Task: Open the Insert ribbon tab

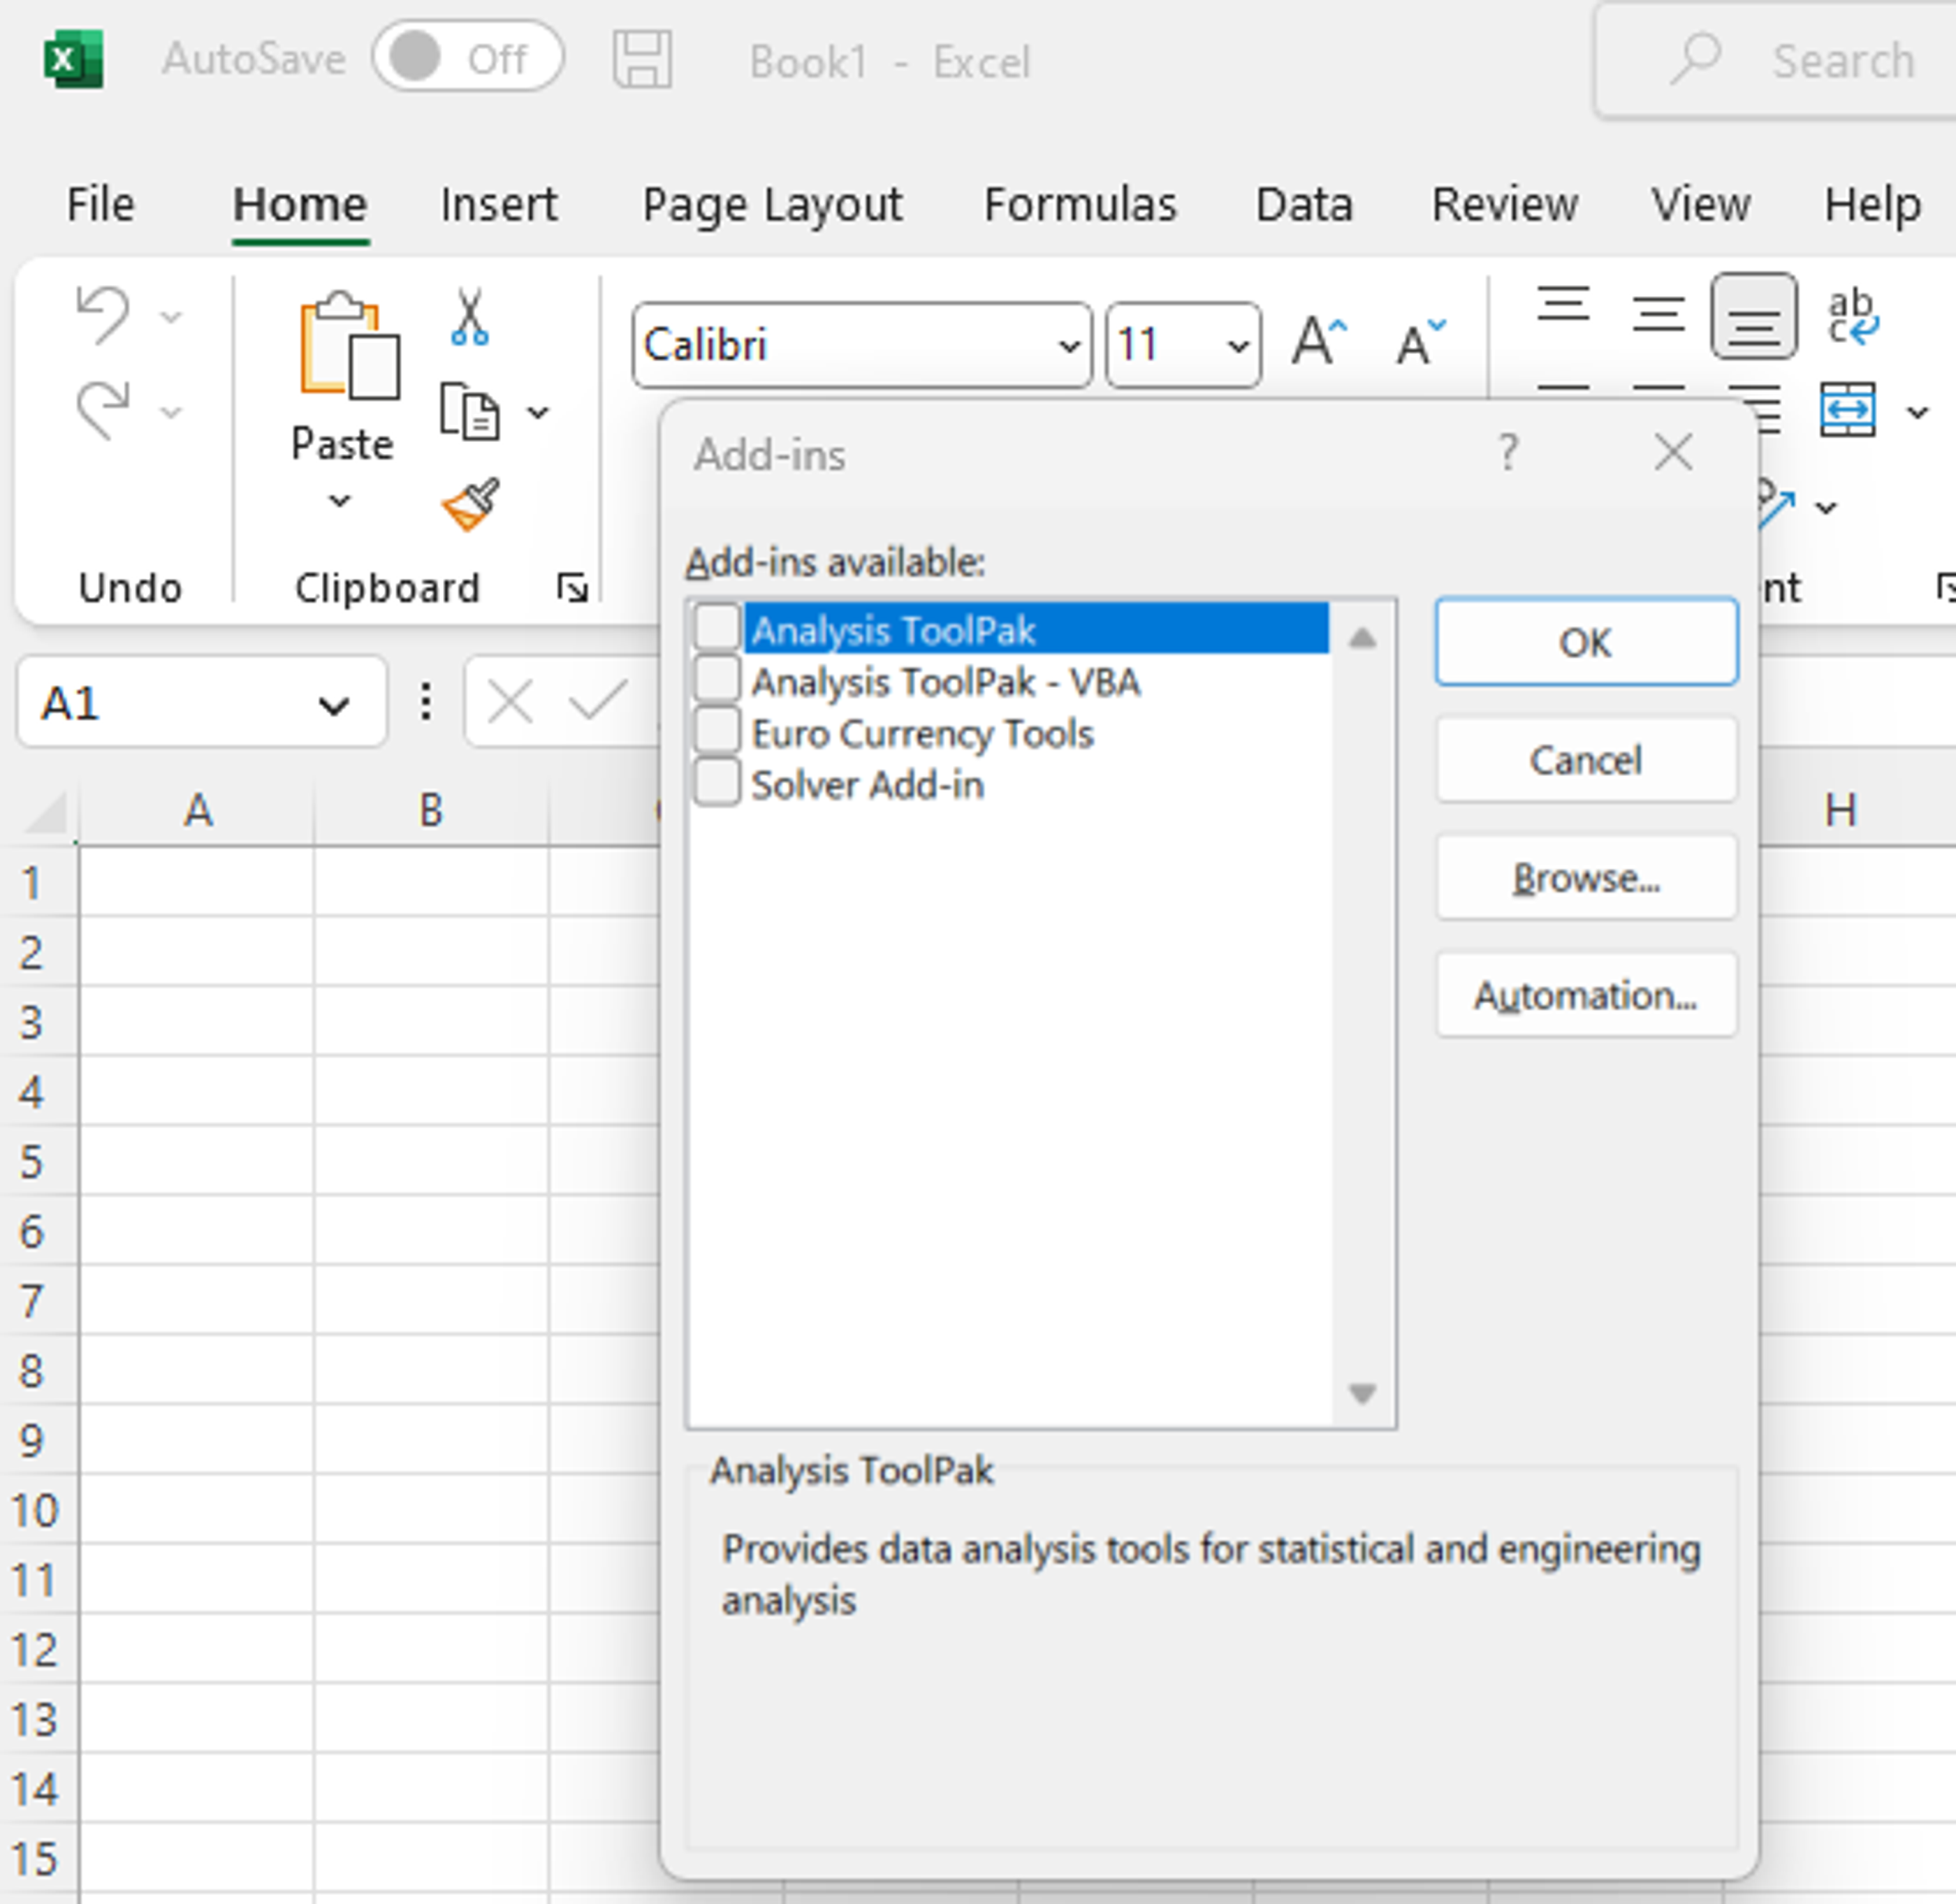Action: [x=499, y=205]
